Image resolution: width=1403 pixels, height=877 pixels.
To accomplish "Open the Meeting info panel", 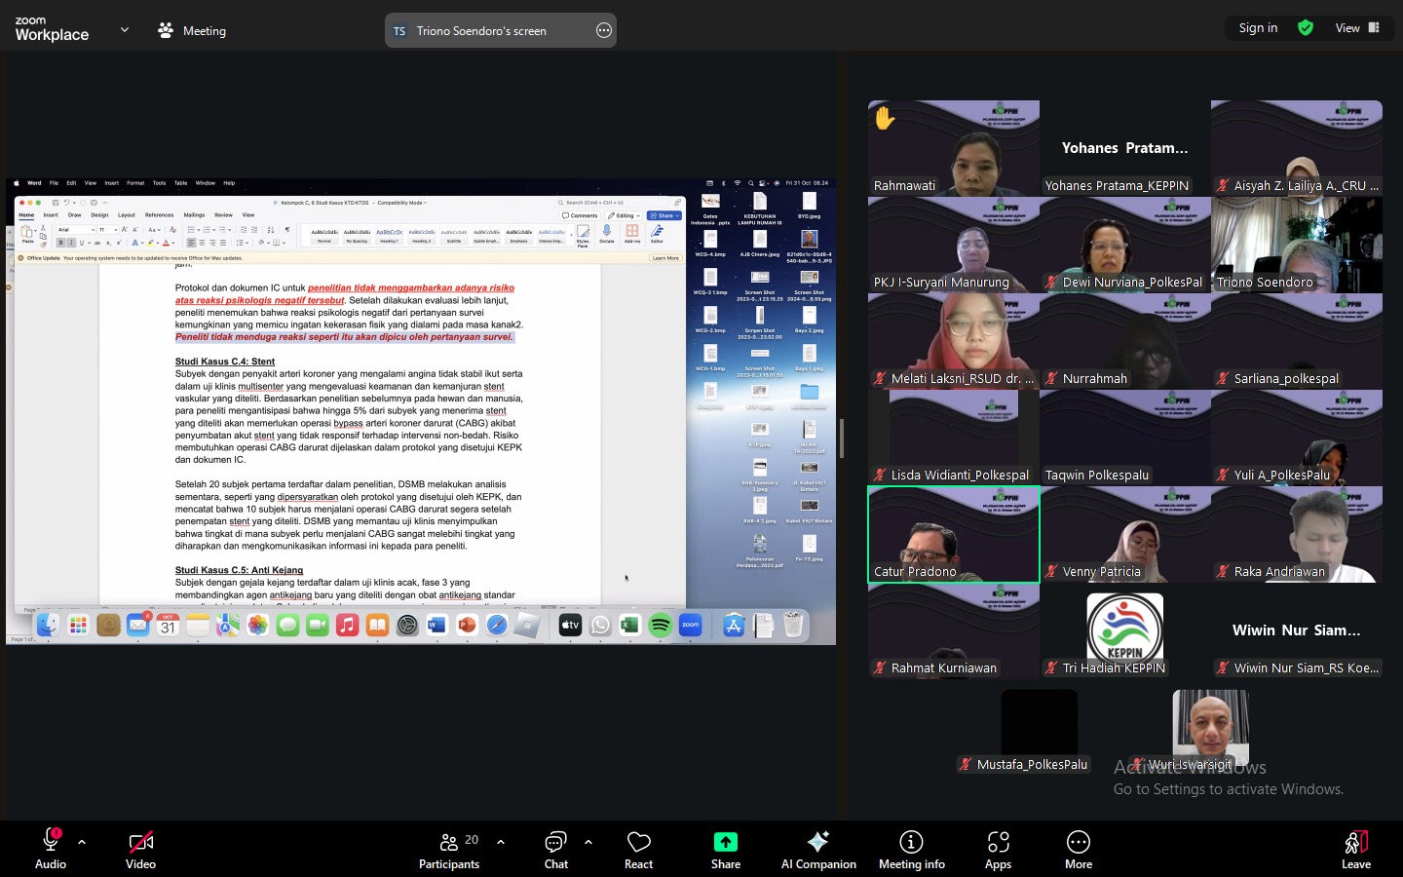I will [x=911, y=849].
